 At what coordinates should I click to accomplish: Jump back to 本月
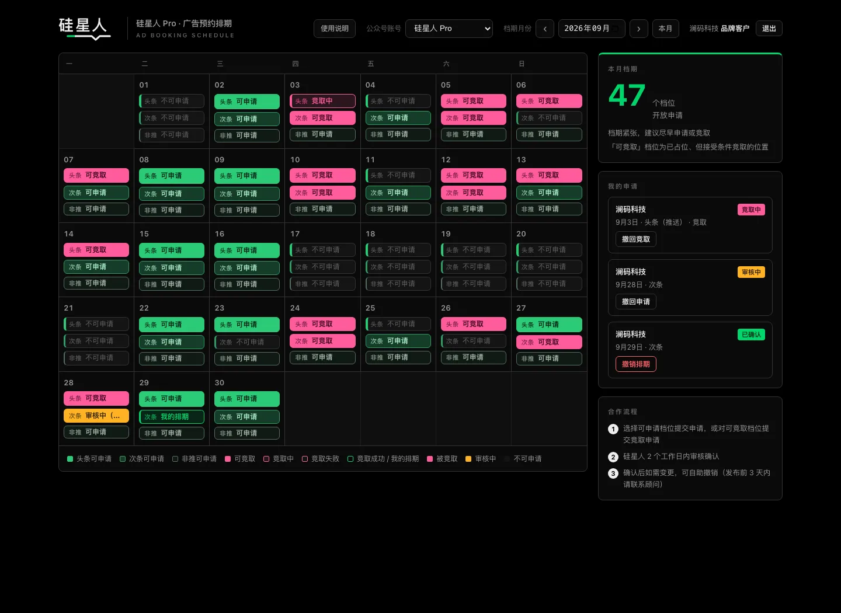click(x=666, y=29)
